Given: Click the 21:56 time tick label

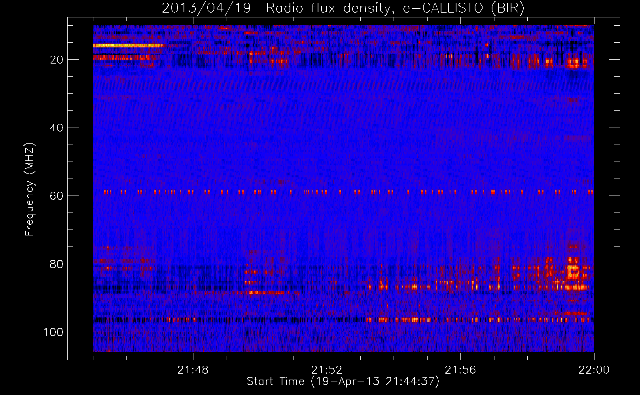Looking at the screenshot, I should coord(460,370).
